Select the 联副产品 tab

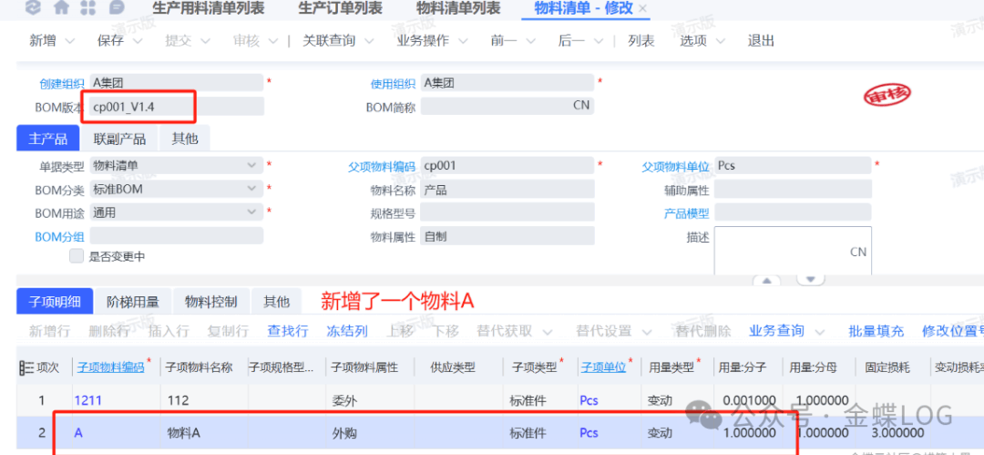(119, 139)
